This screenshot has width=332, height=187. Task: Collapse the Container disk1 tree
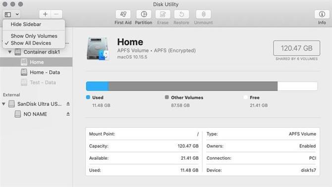[x=10, y=52]
